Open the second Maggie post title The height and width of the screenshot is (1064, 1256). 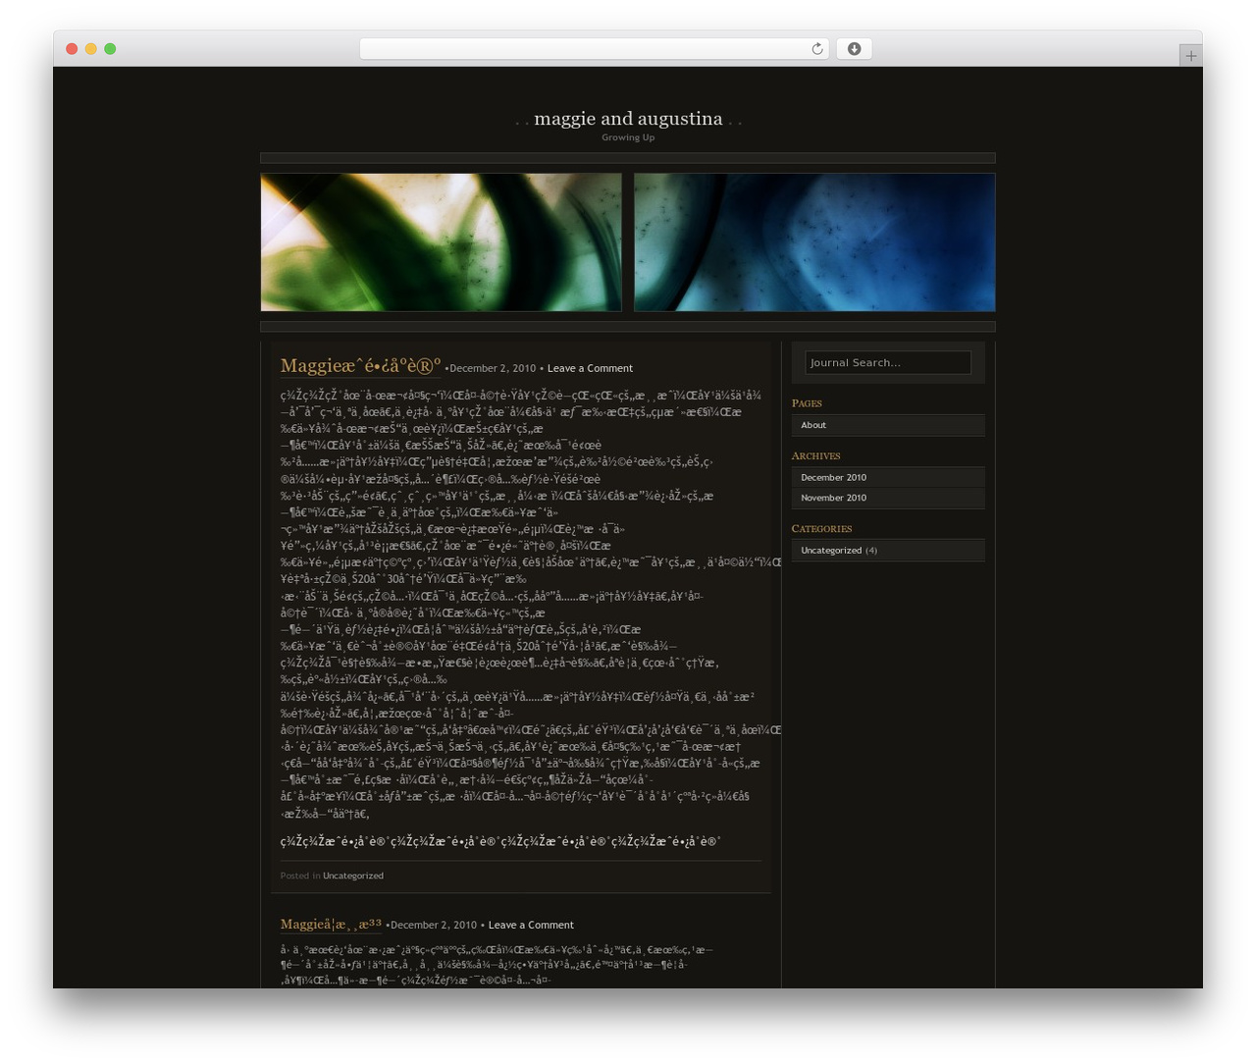[331, 924]
